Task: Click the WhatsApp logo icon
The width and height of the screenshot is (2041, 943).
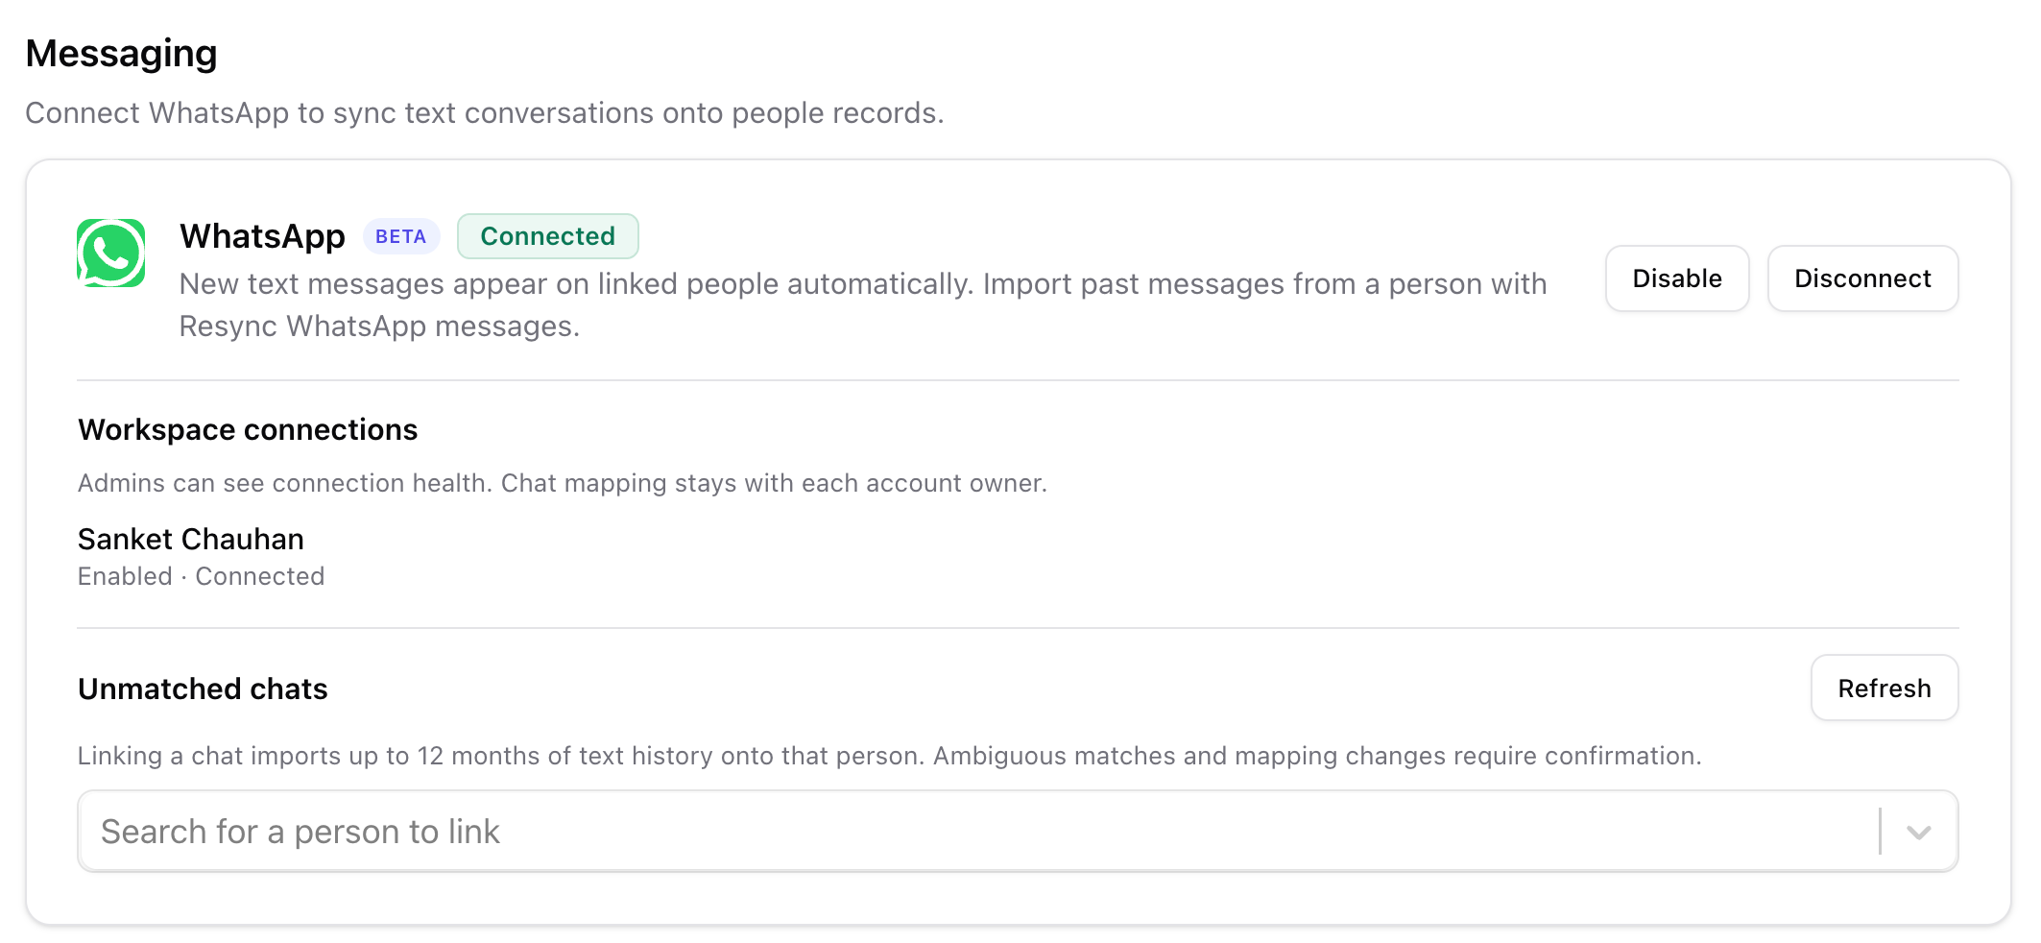Action: tap(111, 254)
